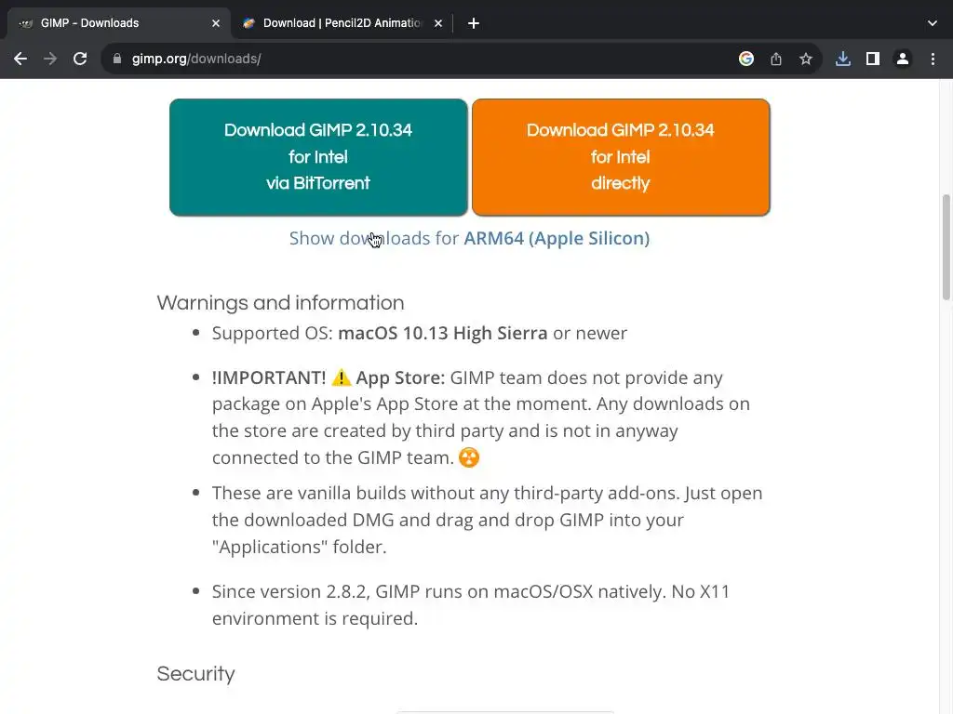
Task: Click the 'Warnings and information' heading
Action: pyautogui.click(x=280, y=302)
